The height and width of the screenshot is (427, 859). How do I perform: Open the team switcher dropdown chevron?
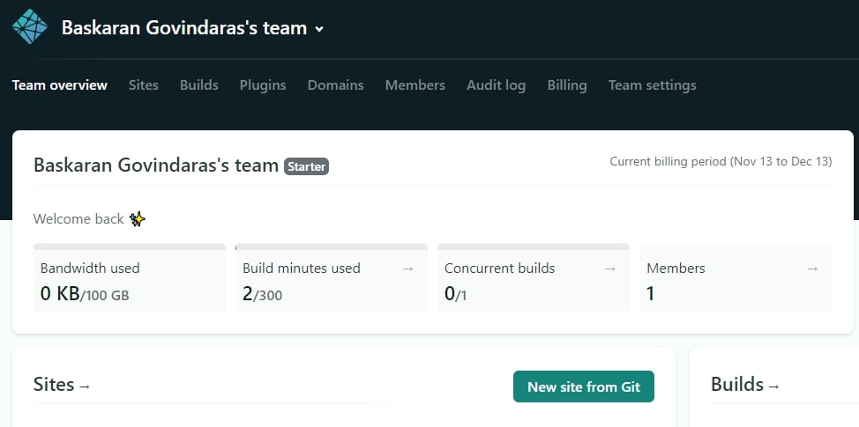(319, 29)
